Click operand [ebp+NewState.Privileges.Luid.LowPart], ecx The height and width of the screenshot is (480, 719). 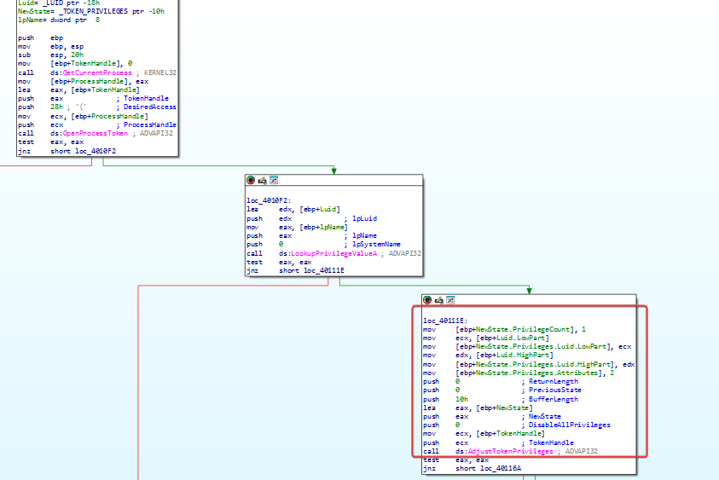[x=543, y=347]
